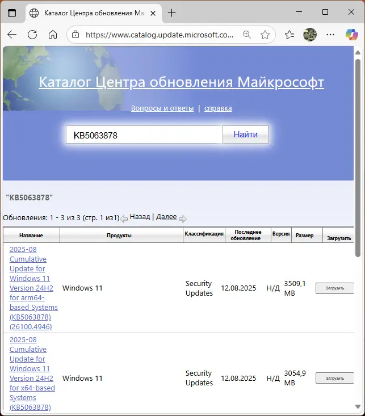This screenshot has height=416, width=365.
Task: Open the x64-based Systems update link
Action: click(32, 373)
